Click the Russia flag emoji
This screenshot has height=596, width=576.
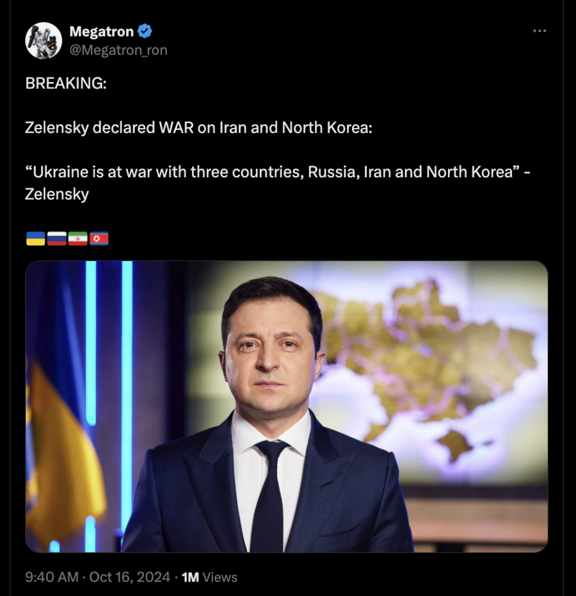click(x=57, y=239)
